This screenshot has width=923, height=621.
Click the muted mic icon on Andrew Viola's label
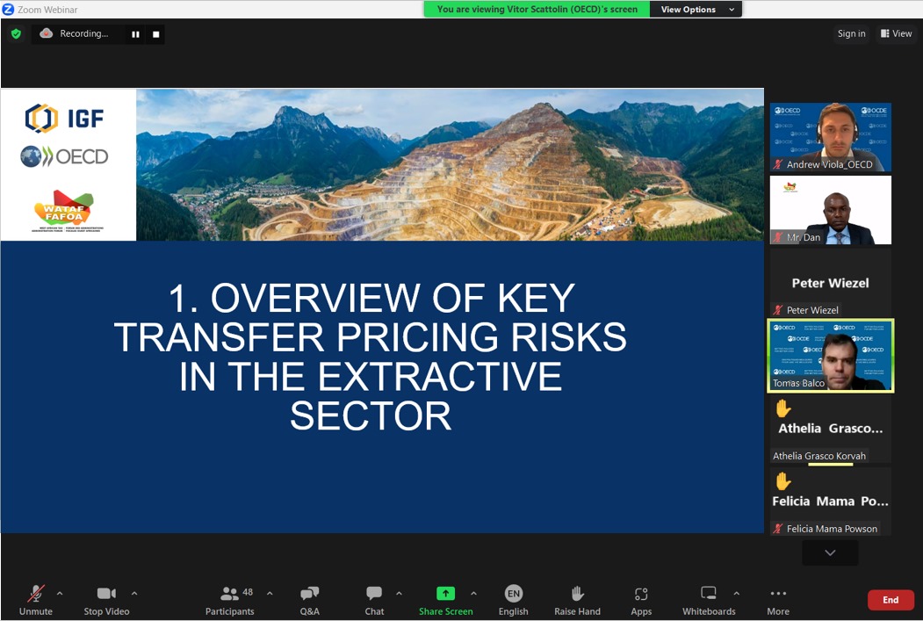pyautogui.click(x=778, y=164)
